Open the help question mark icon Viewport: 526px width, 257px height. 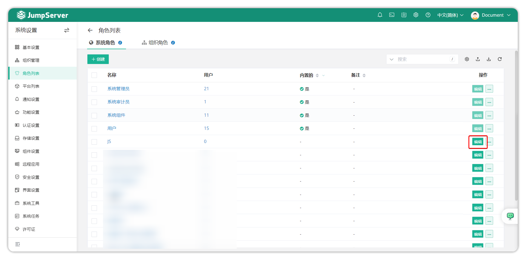coord(428,15)
